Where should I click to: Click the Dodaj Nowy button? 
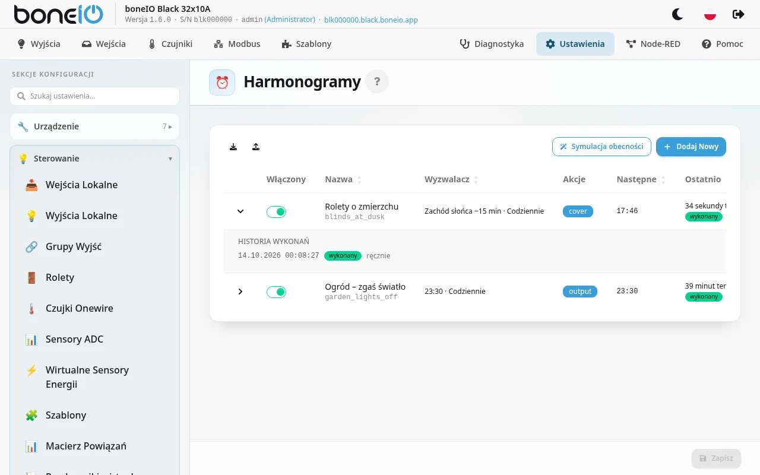coord(691,147)
